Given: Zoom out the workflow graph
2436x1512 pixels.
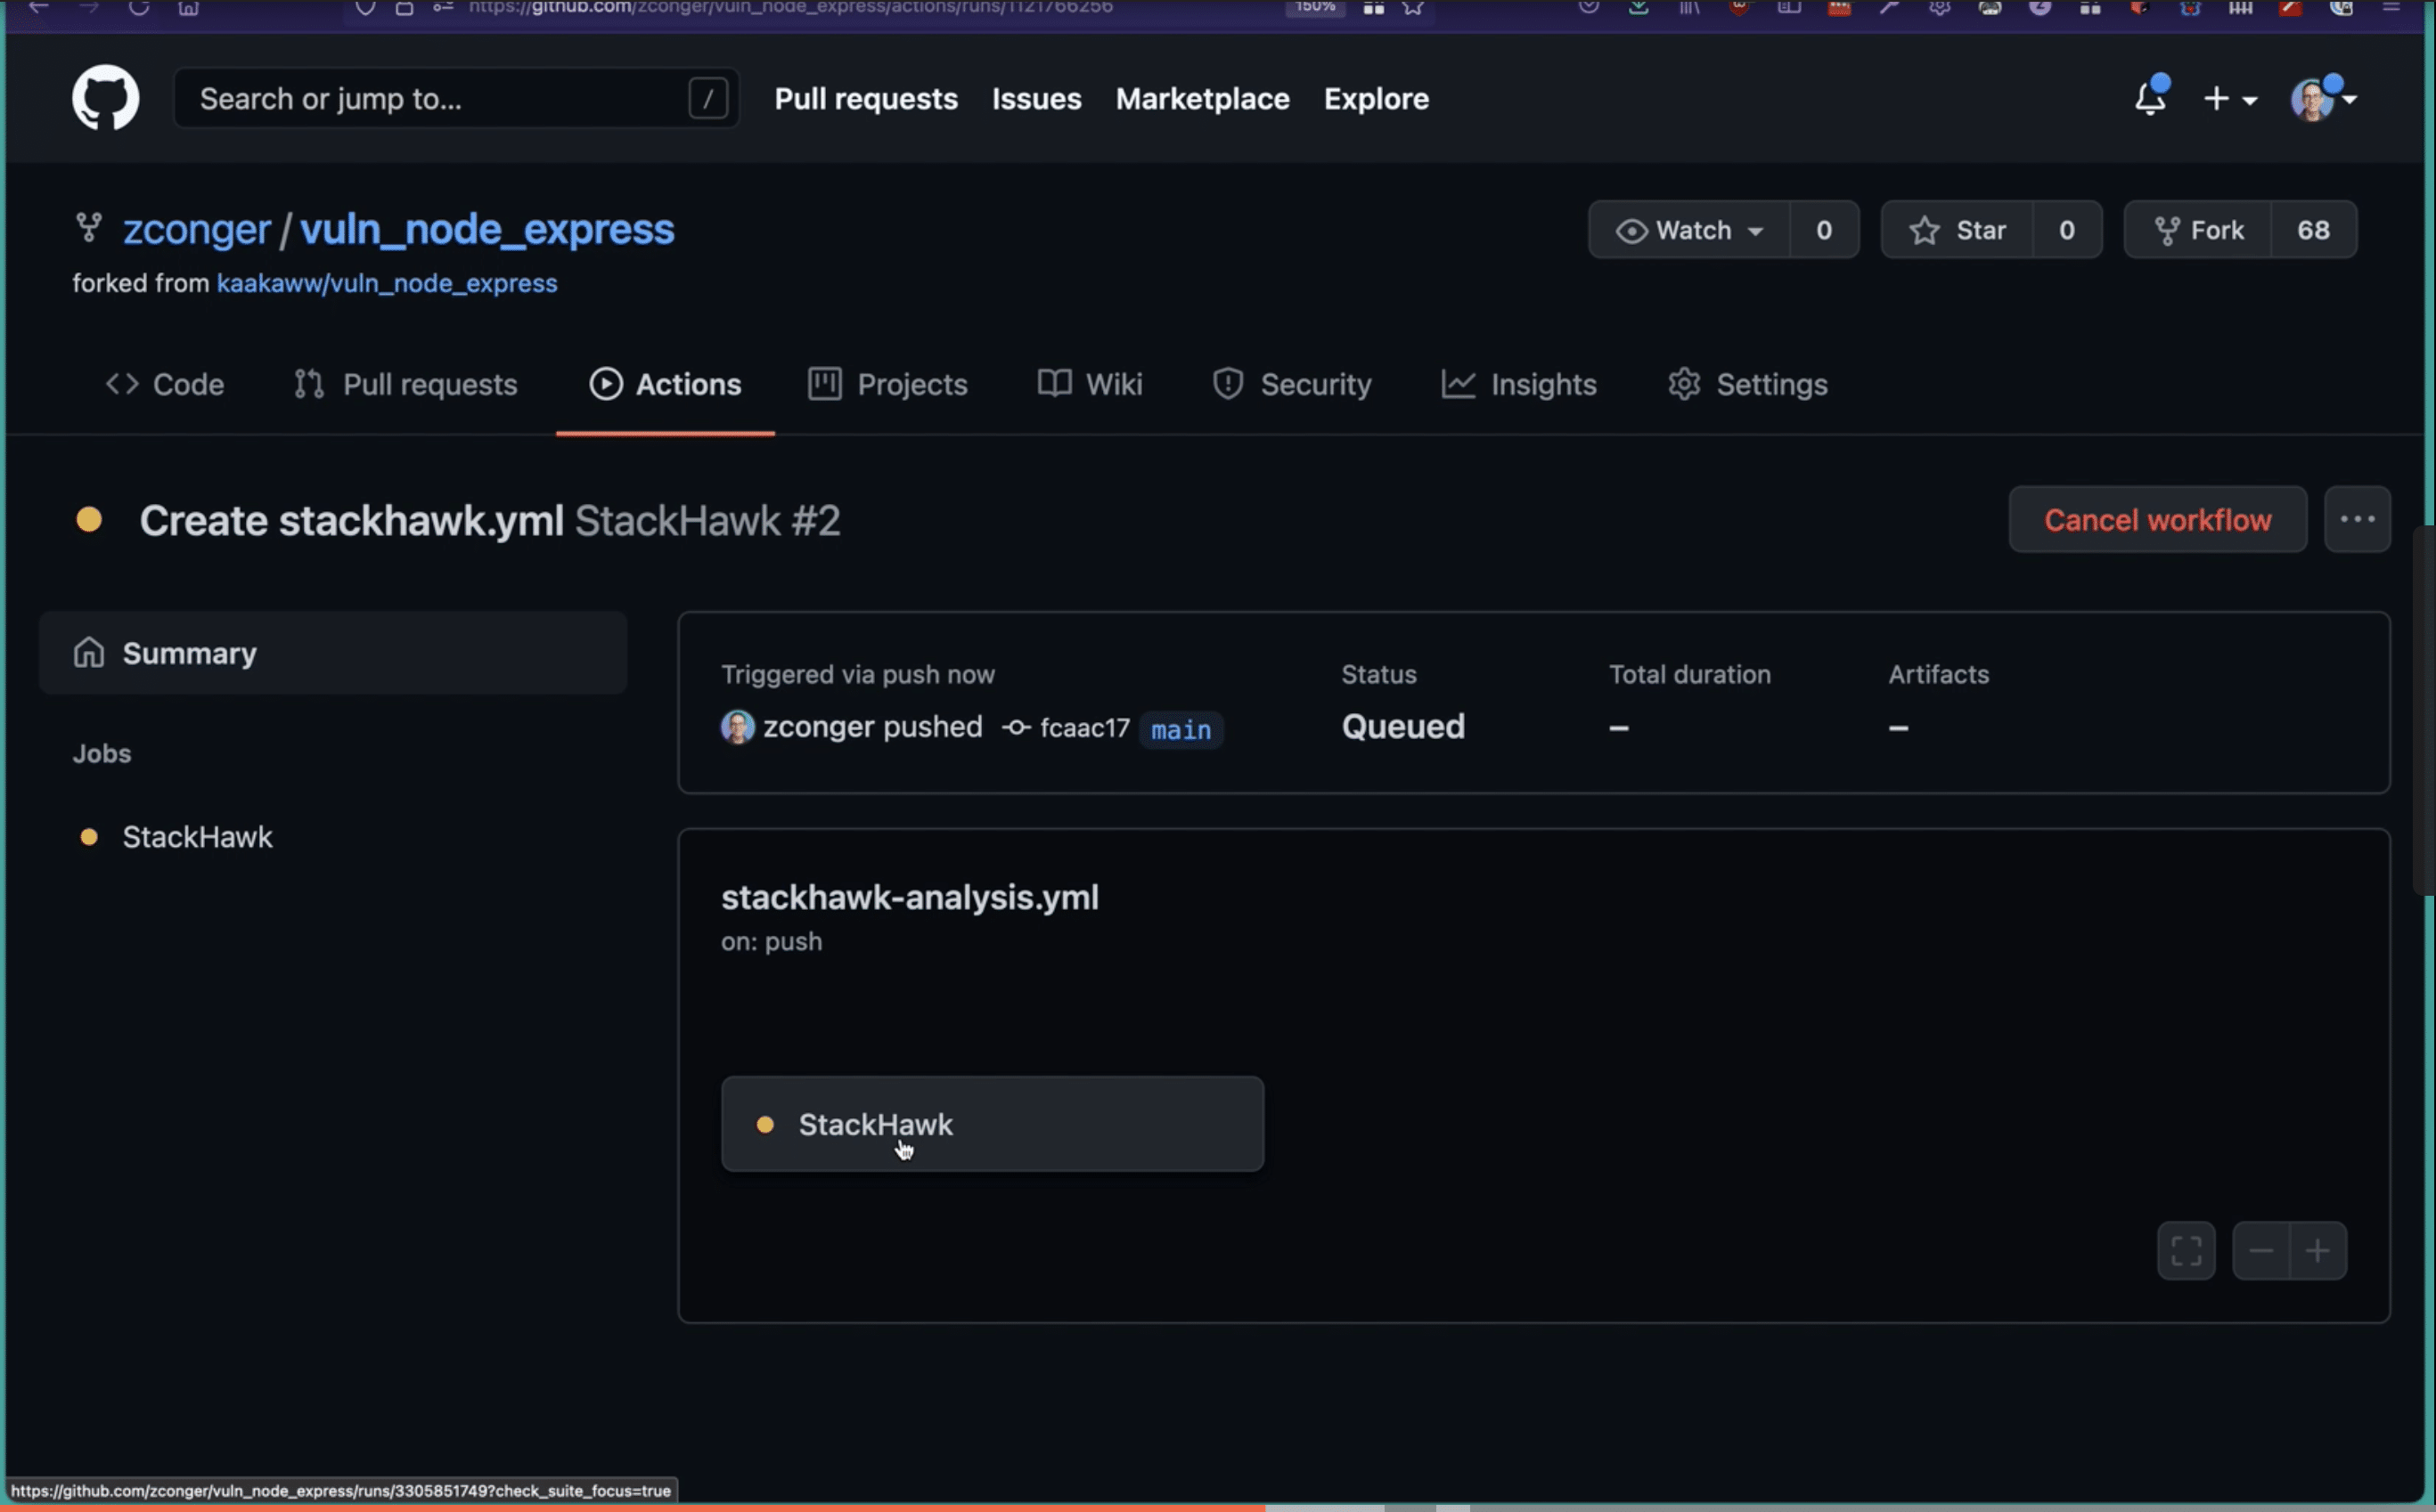Looking at the screenshot, I should click(x=2261, y=1251).
